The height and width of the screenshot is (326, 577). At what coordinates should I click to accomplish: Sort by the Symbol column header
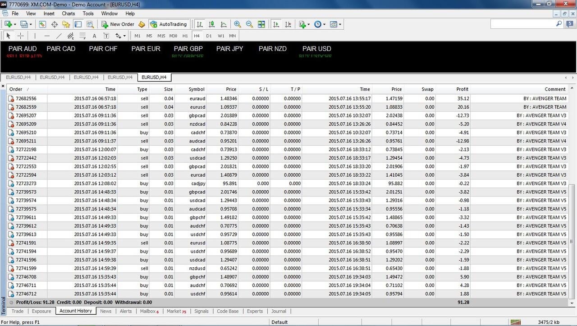tap(191, 89)
